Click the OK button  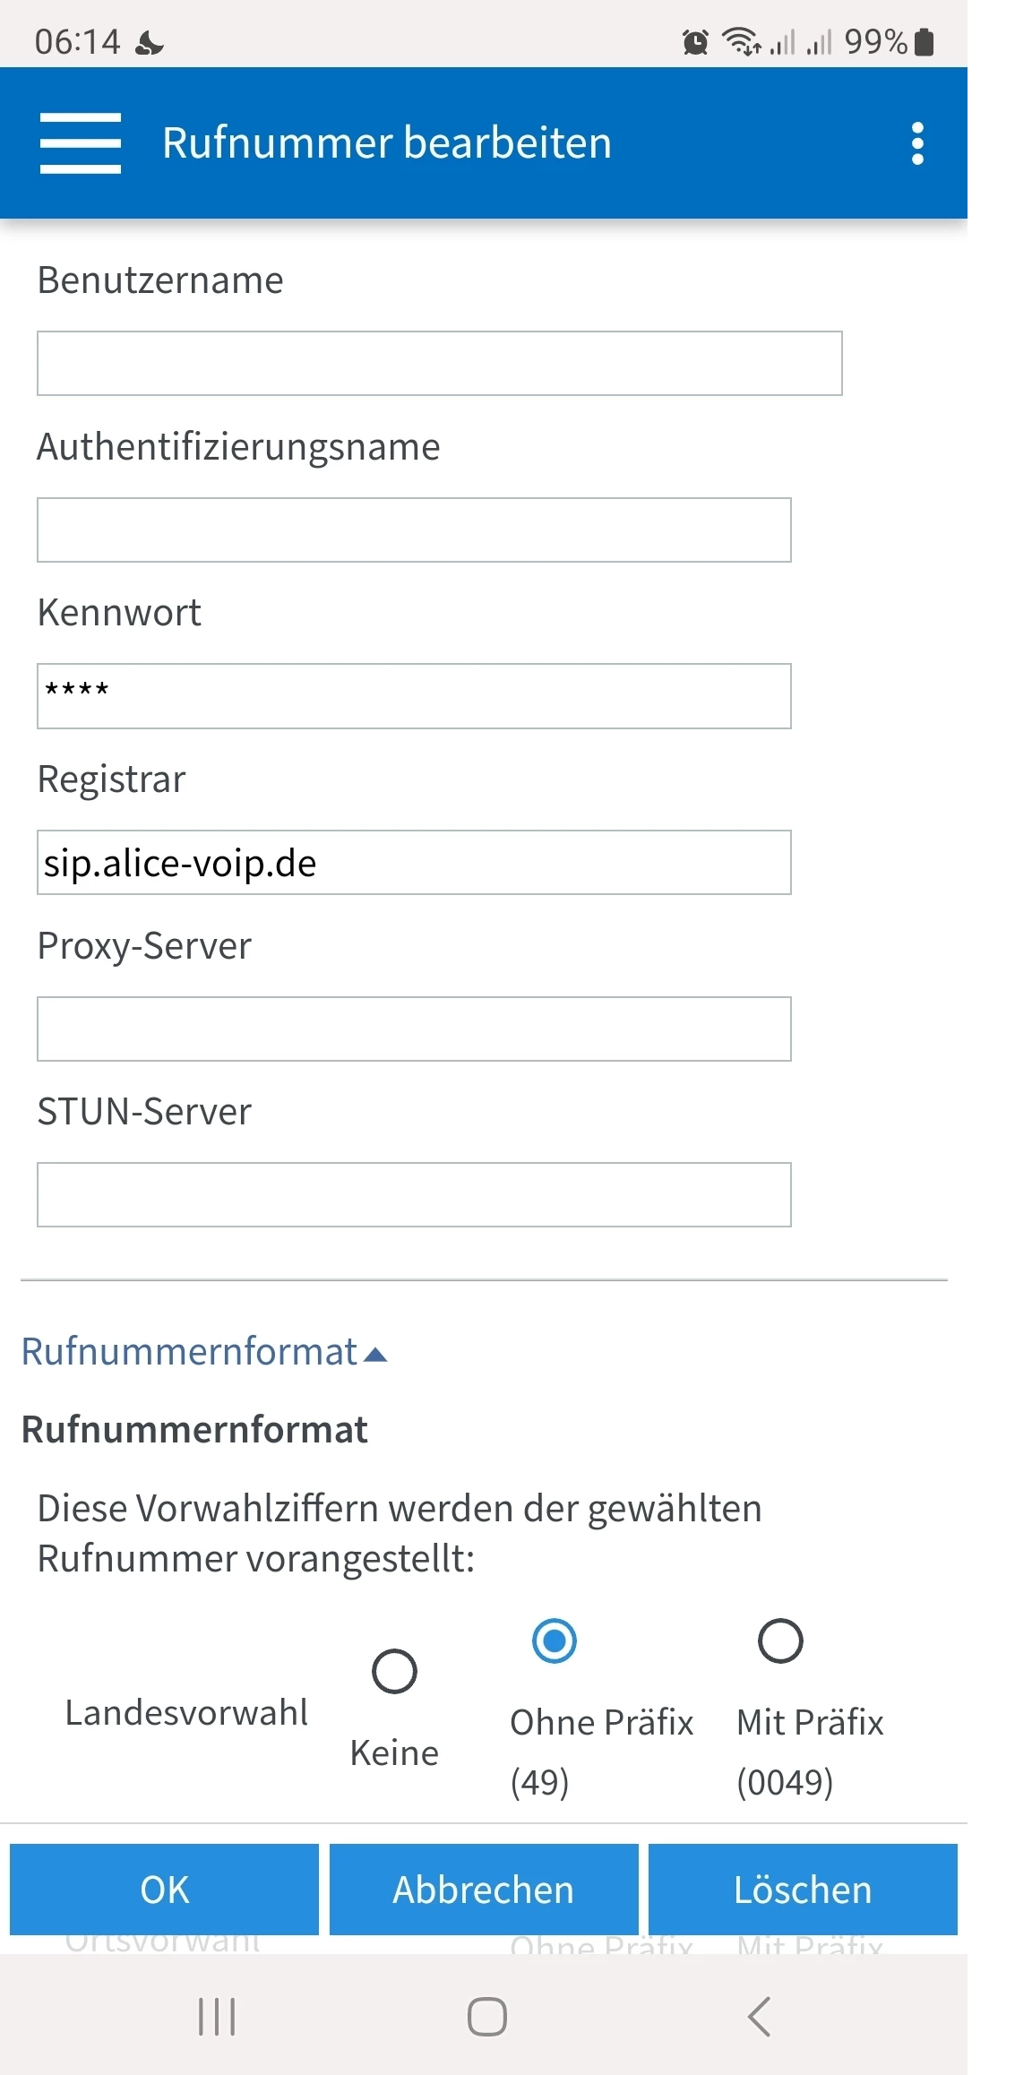[165, 1890]
